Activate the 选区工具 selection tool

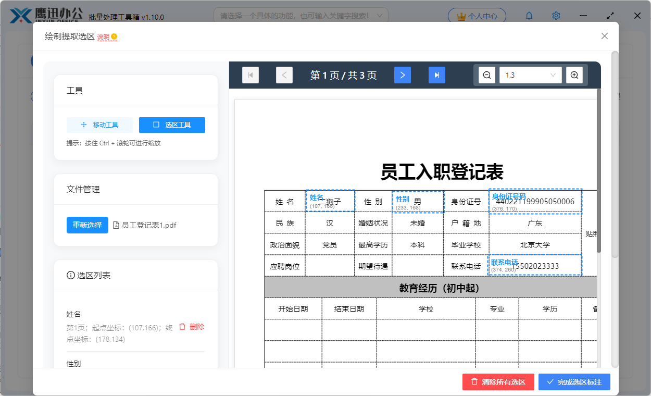(172, 125)
